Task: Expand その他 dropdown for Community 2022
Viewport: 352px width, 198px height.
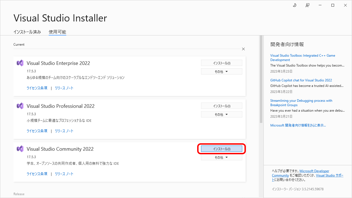Action: click(221, 157)
